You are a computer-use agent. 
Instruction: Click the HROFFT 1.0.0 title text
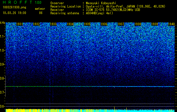22,2
